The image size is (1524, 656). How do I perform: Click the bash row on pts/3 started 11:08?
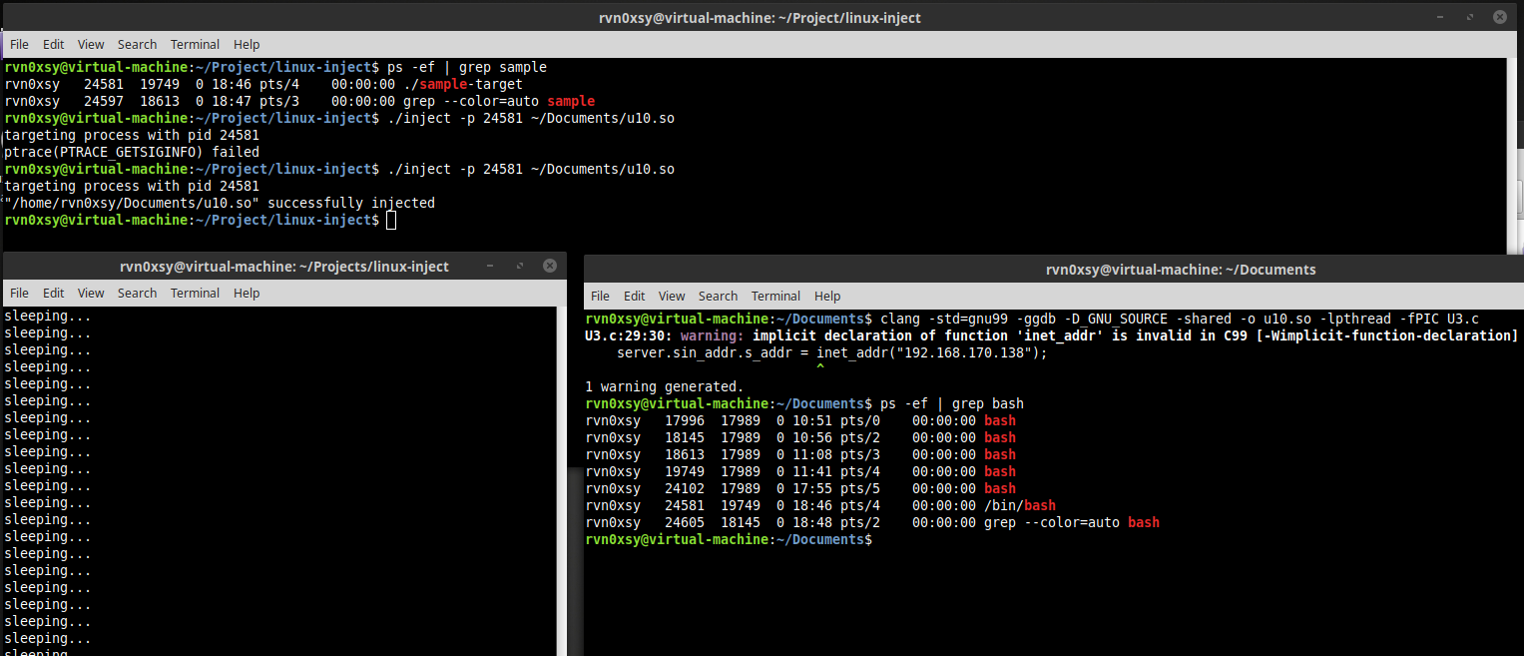click(800, 454)
